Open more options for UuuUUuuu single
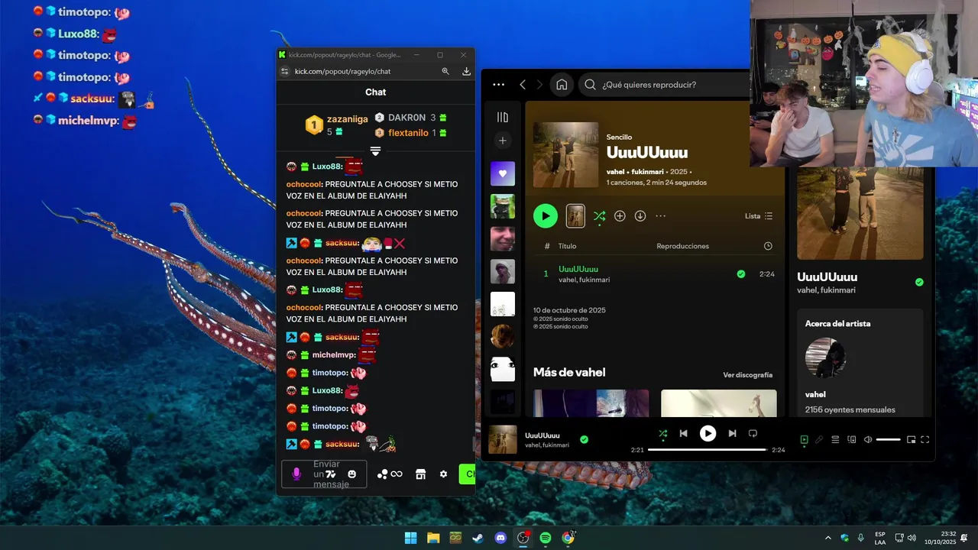978x550 pixels. (661, 216)
